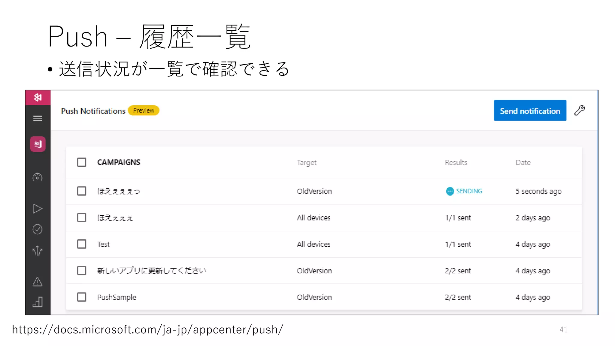Open the hamburger menu in sidebar
Screen dimensions: 615x346
38,118
